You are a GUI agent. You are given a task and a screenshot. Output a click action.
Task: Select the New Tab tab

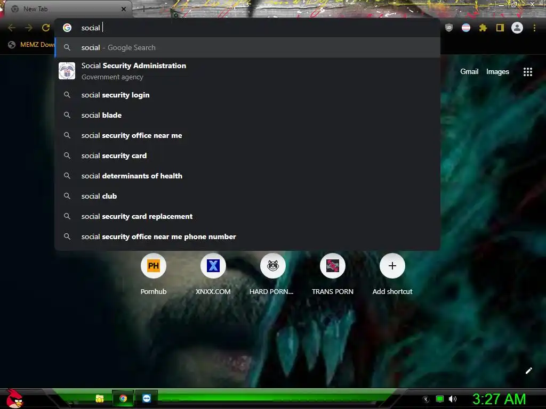pyautogui.click(x=68, y=9)
